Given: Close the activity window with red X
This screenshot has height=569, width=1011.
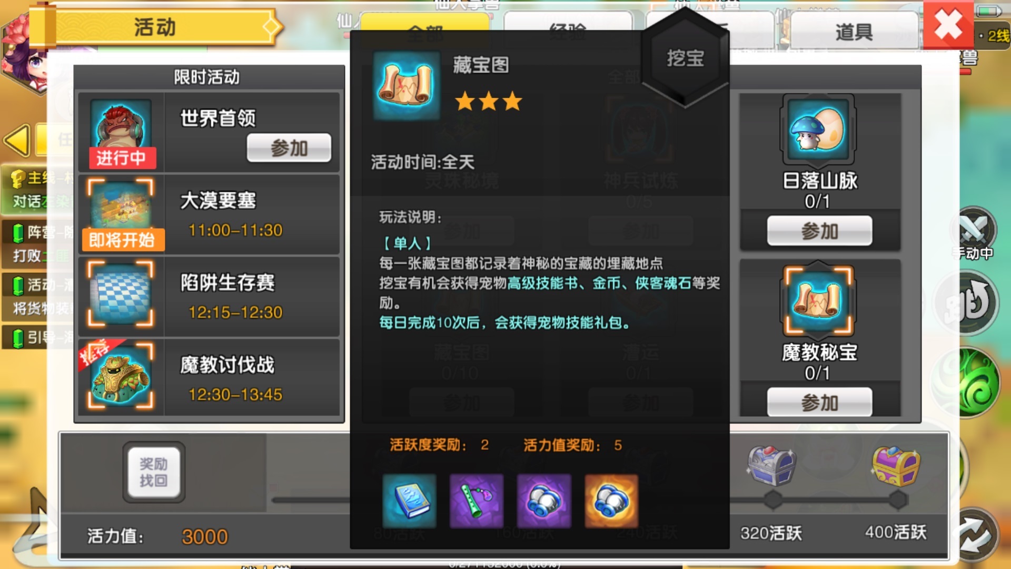Looking at the screenshot, I should [948, 25].
